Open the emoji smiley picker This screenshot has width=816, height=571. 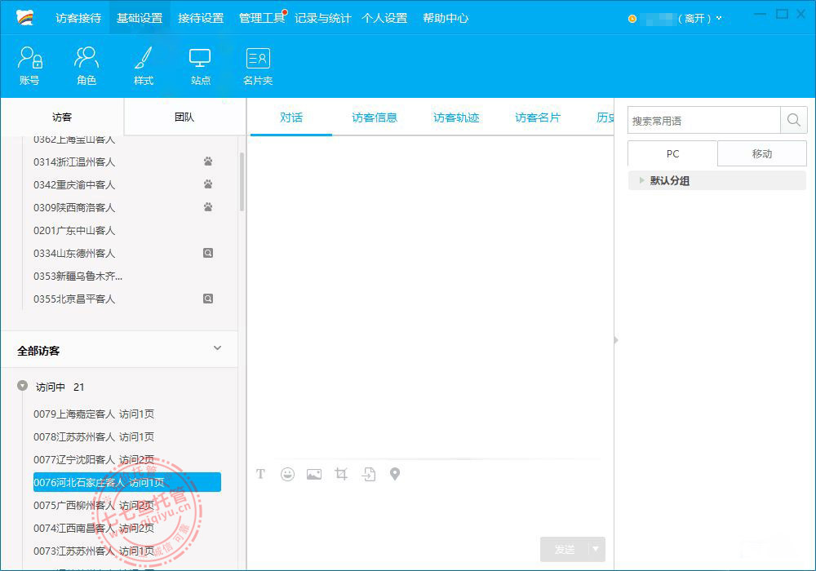[287, 474]
